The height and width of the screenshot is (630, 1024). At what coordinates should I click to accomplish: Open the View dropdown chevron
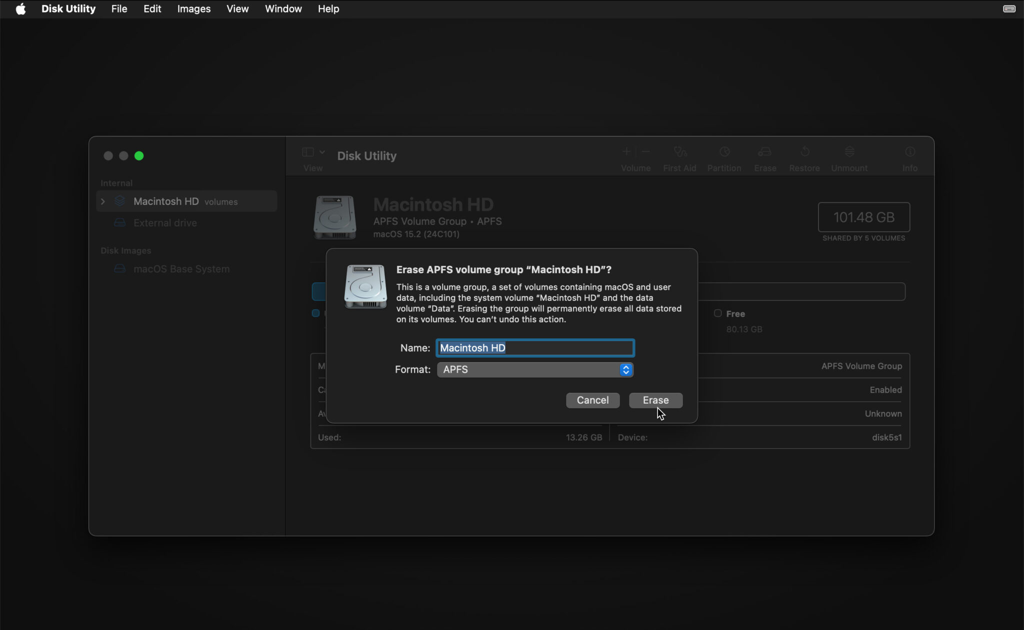321,152
